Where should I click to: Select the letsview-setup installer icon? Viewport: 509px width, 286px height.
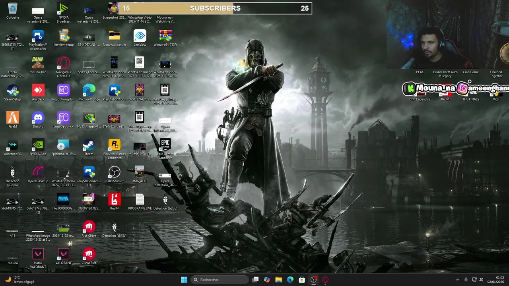pyautogui.click(x=63, y=38)
